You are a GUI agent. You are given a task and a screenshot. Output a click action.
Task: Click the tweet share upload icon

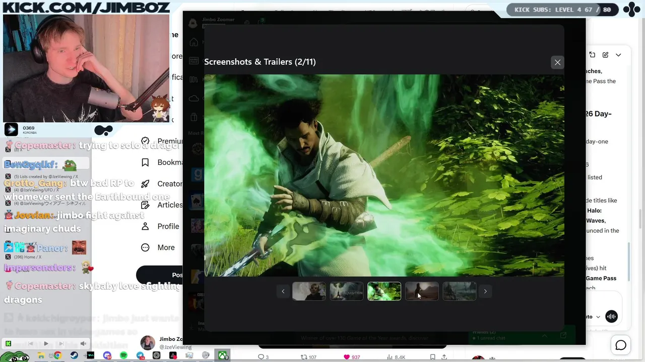tap(444, 357)
